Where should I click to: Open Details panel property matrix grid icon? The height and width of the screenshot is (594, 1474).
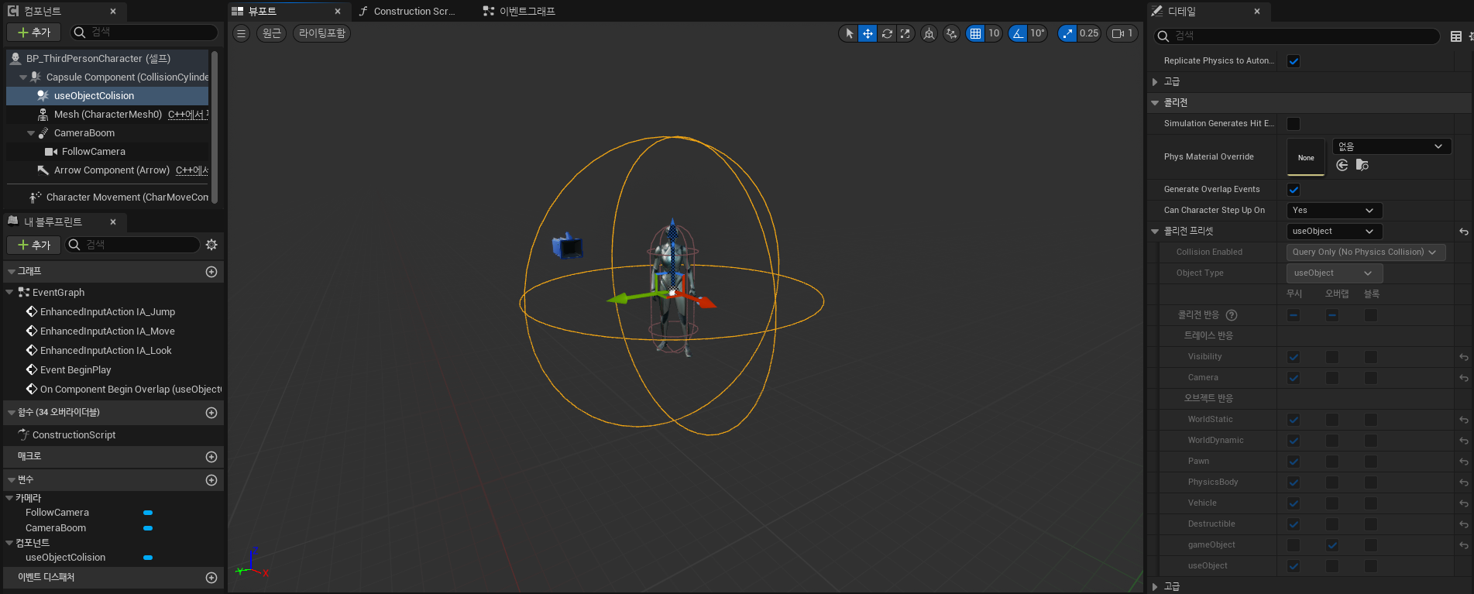pos(1456,36)
